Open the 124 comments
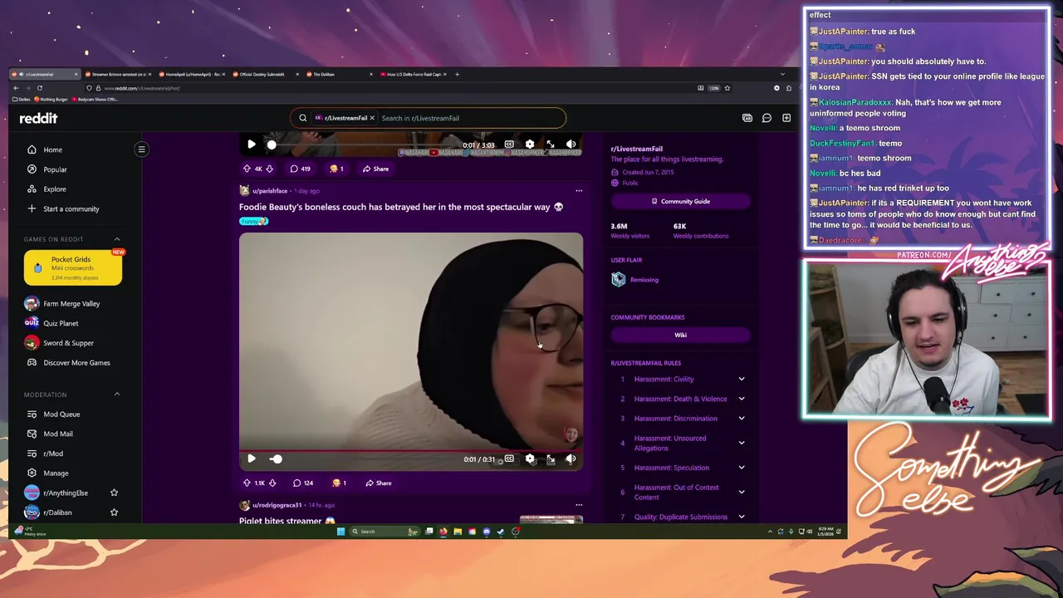 click(303, 483)
